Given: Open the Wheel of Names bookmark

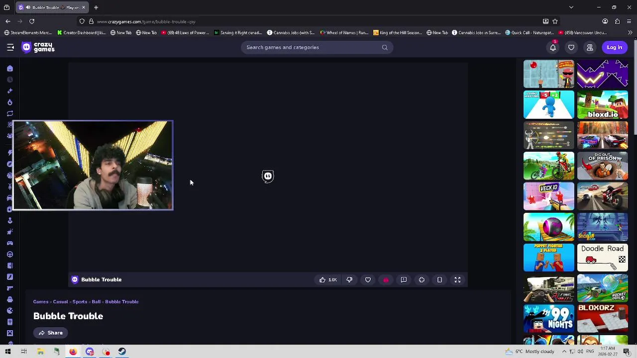Looking at the screenshot, I should (344, 33).
